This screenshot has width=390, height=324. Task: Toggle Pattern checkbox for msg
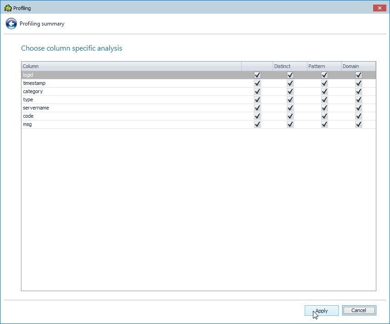(324, 124)
